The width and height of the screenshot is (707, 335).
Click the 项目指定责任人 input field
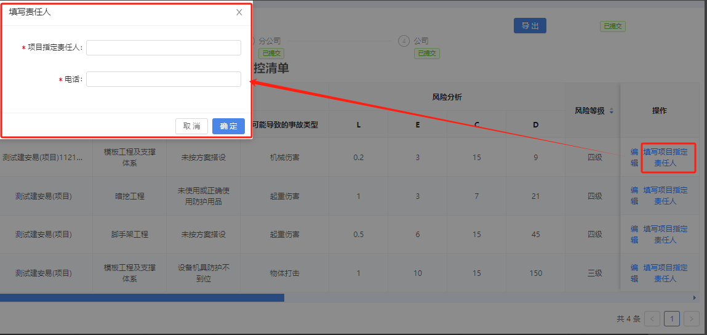point(164,48)
